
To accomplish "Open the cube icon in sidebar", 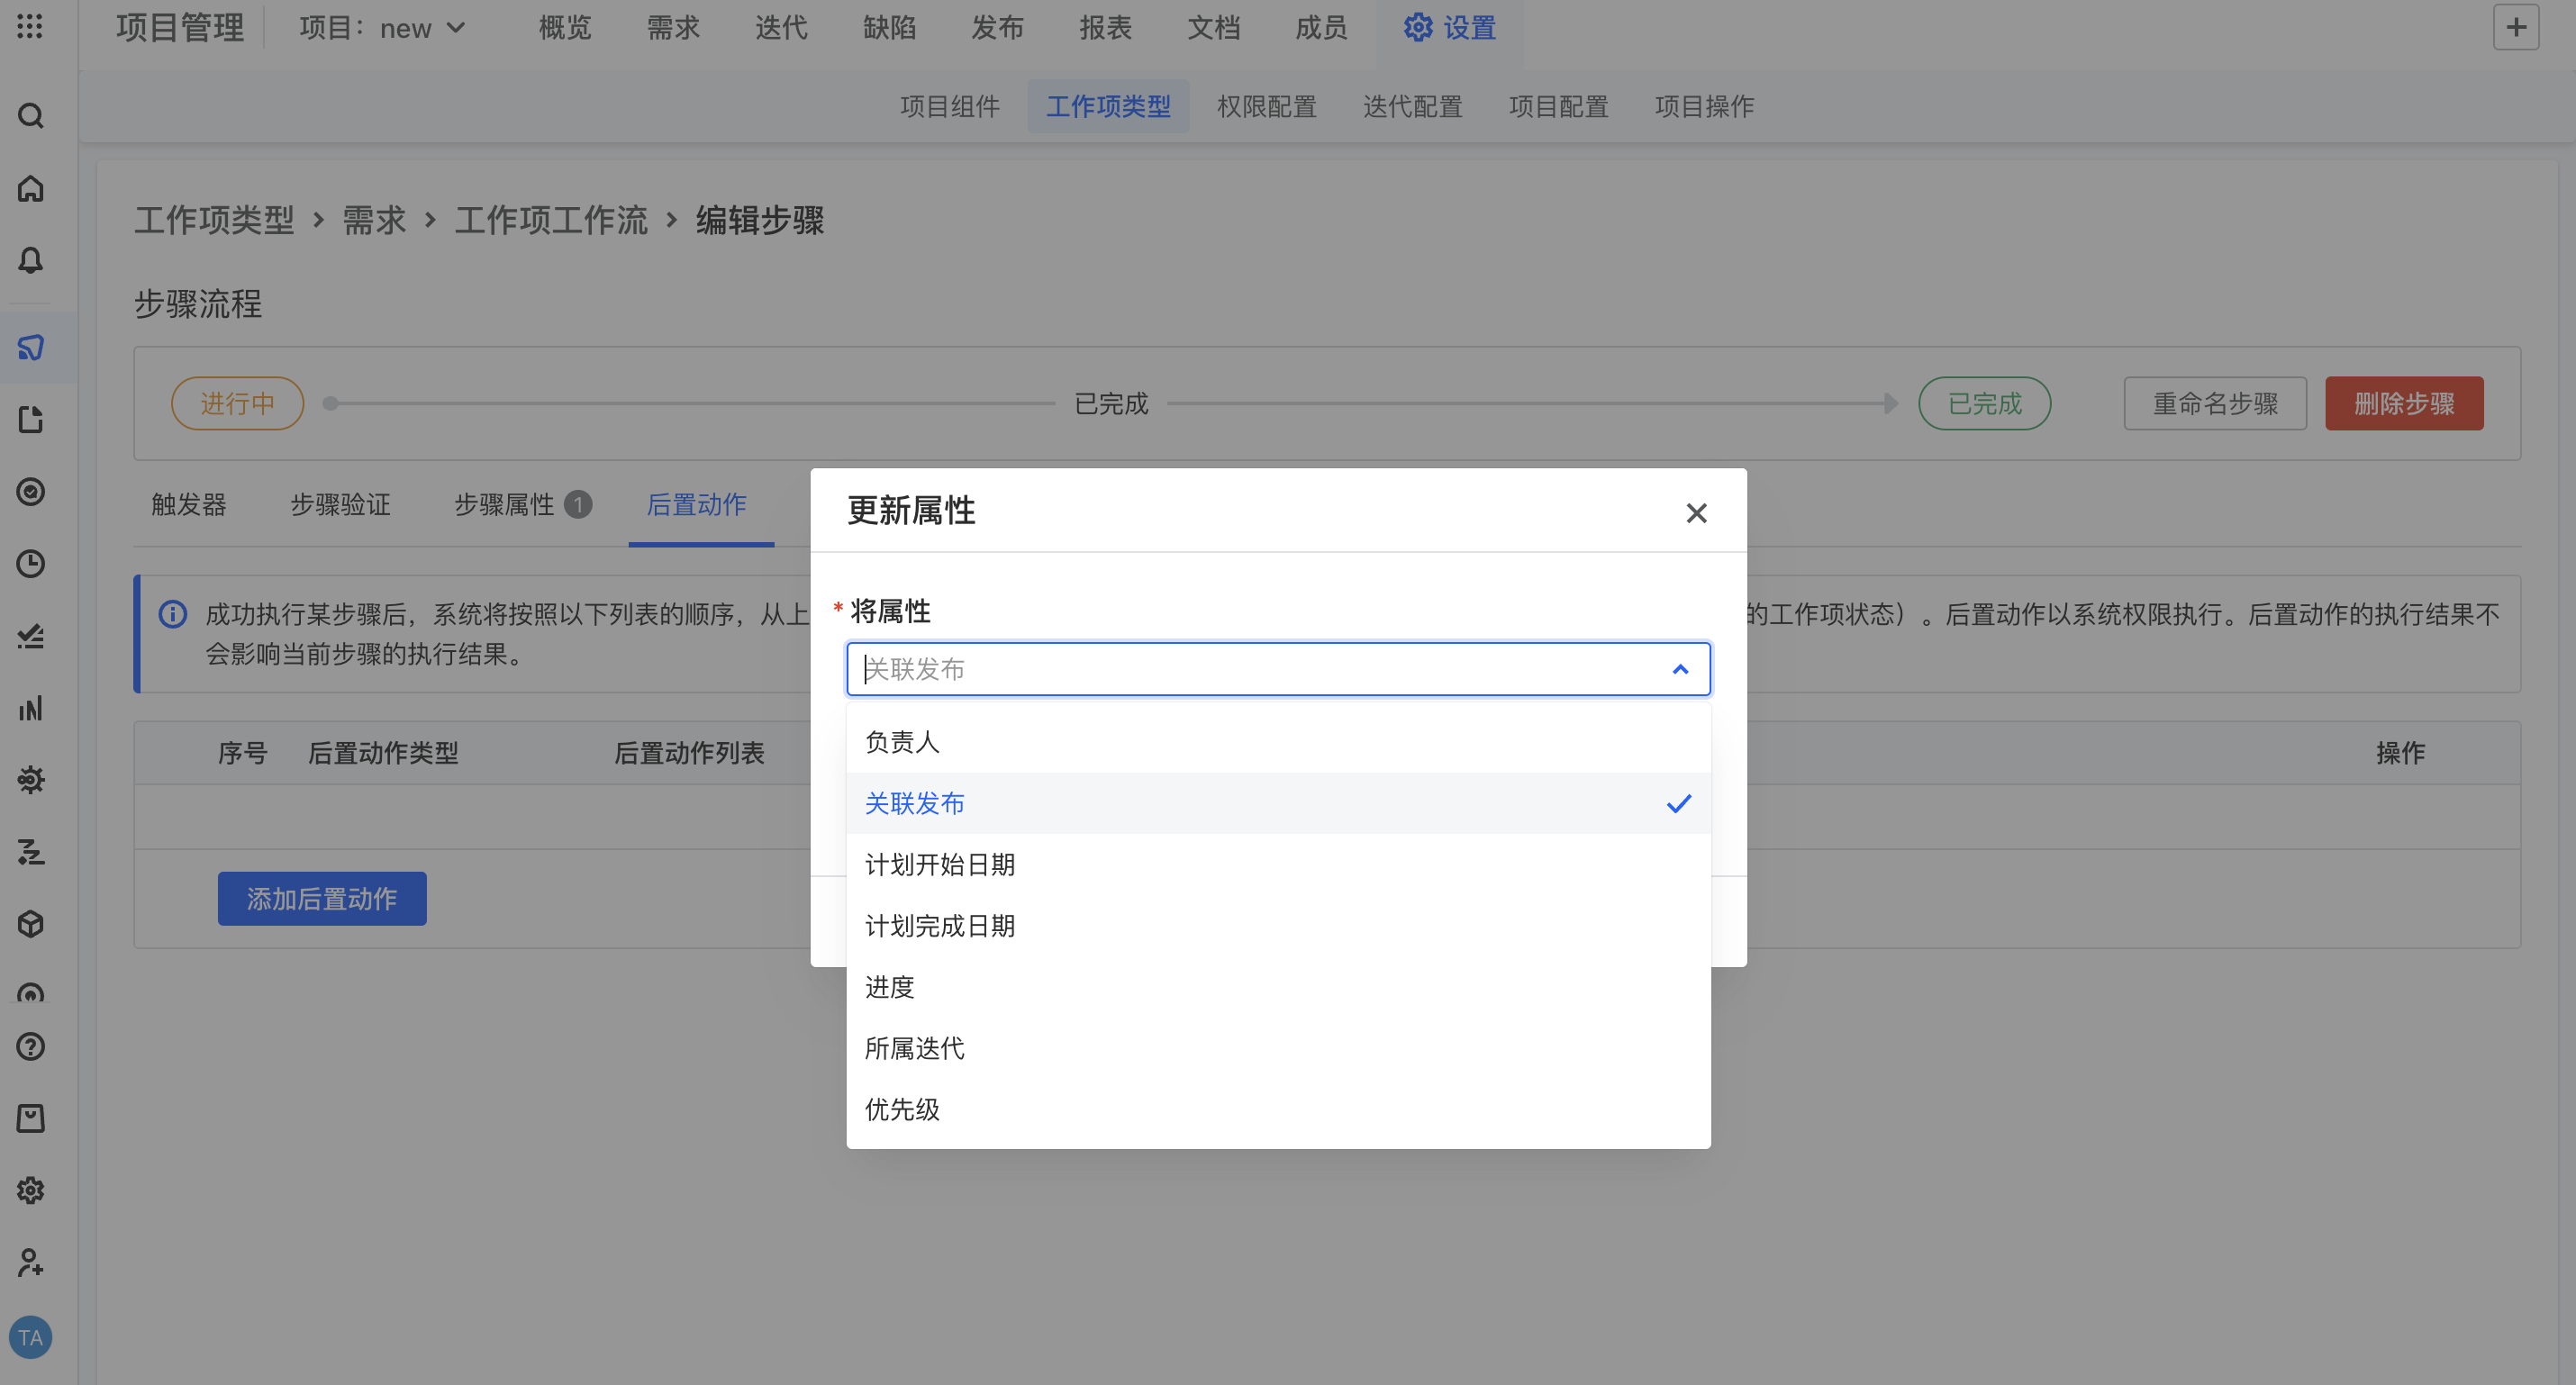I will click(31, 924).
